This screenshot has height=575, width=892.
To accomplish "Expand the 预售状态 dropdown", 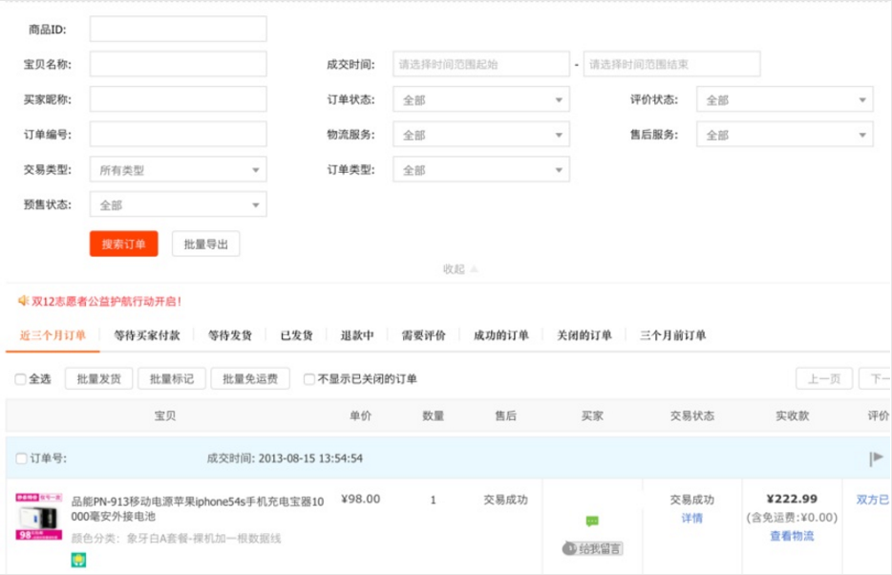I will 178,204.
